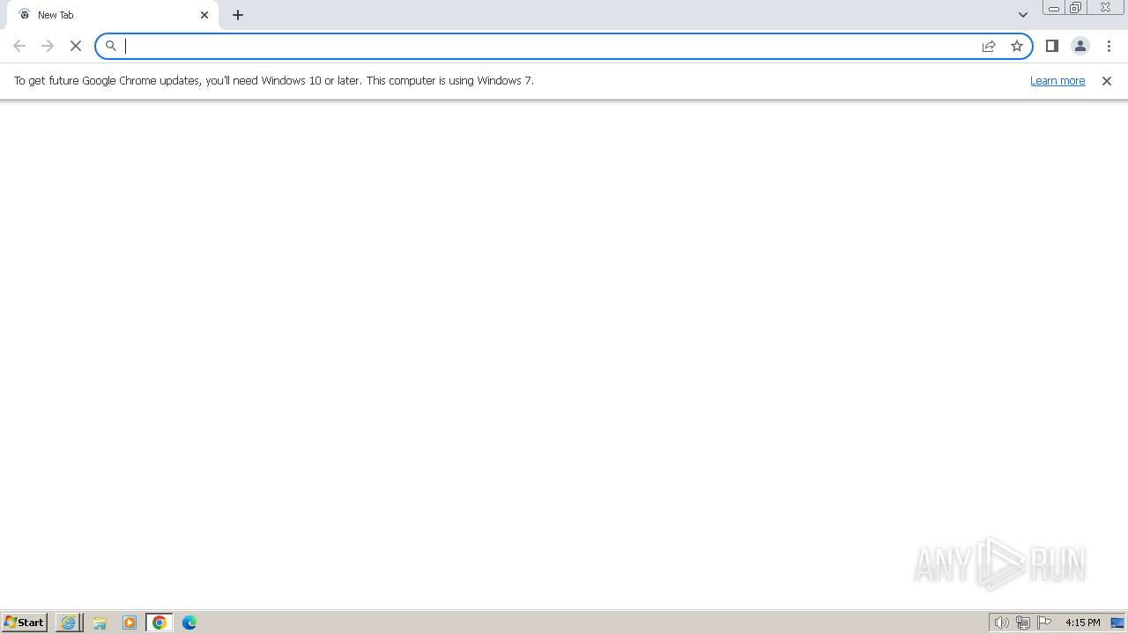Click the tray monitor icon beside the clock
This screenshot has height=634, width=1128.
1117,623
